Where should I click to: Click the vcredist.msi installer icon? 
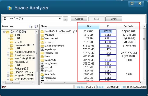pyautogui.click(x=42, y=78)
